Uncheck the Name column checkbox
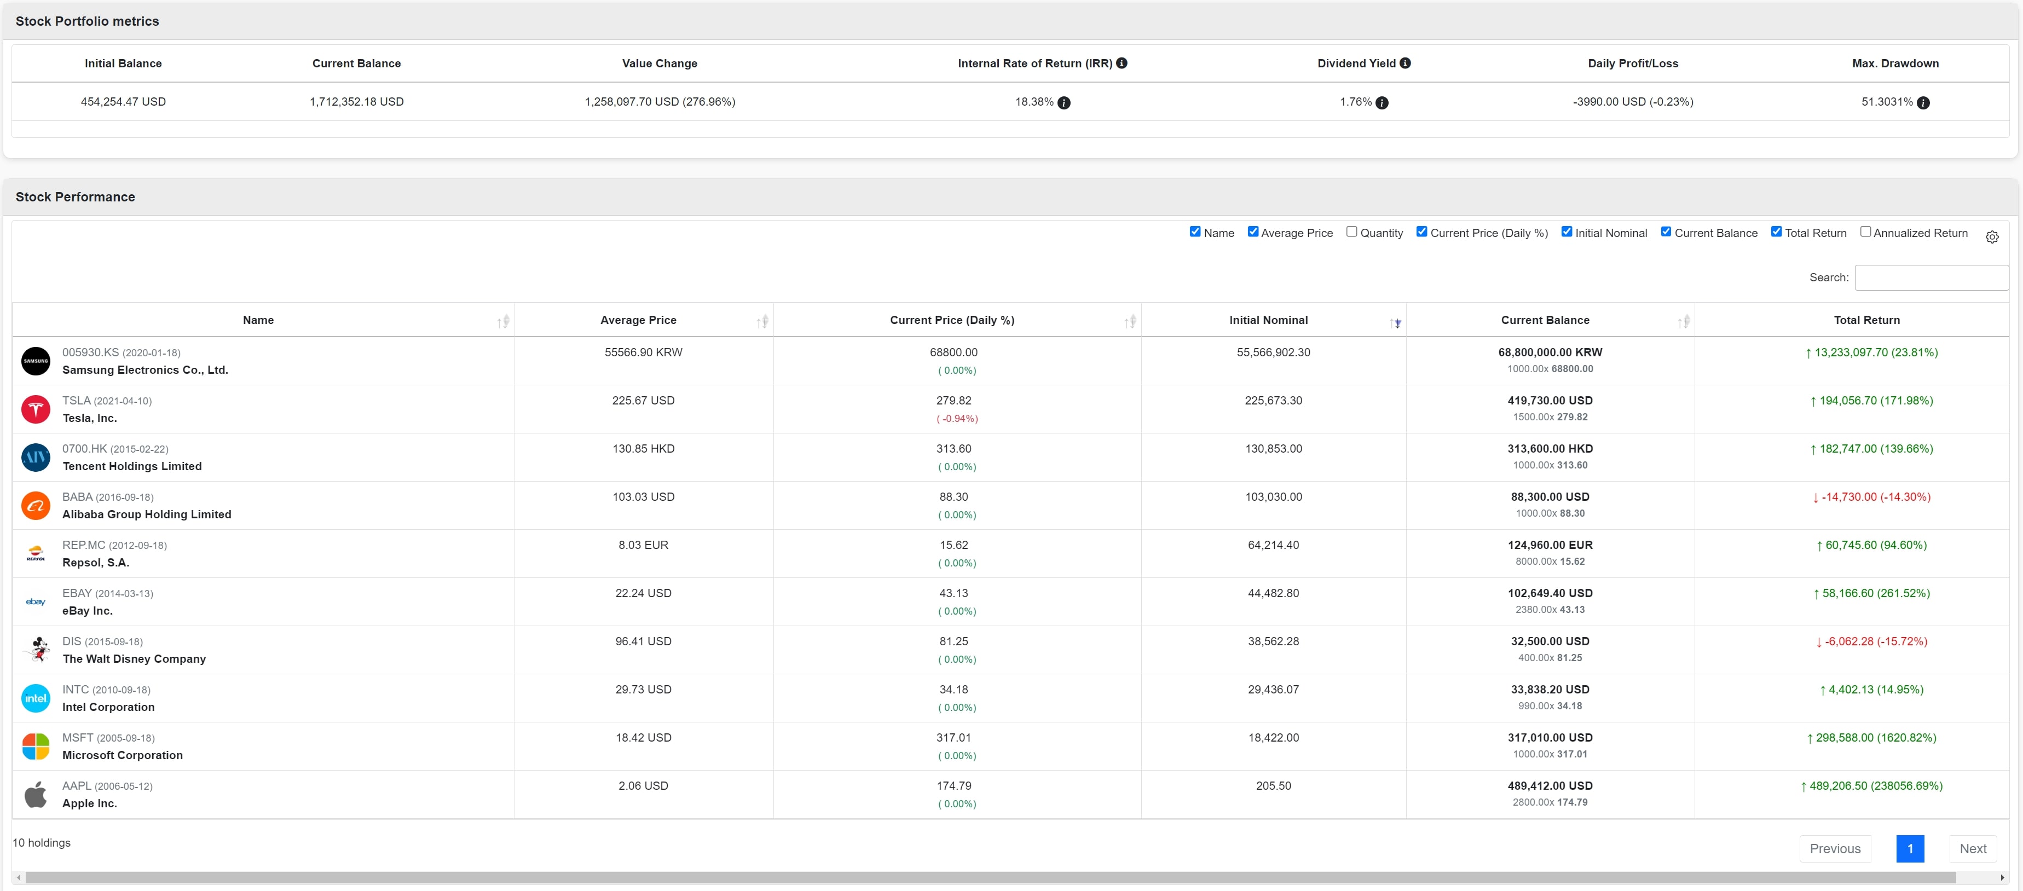Viewport: 2023px width, 891px height. [1195, 232]
